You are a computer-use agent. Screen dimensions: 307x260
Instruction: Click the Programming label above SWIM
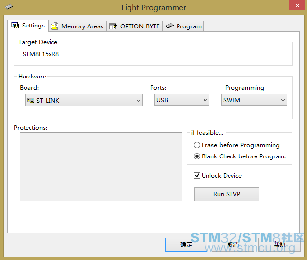coord(245,88)
